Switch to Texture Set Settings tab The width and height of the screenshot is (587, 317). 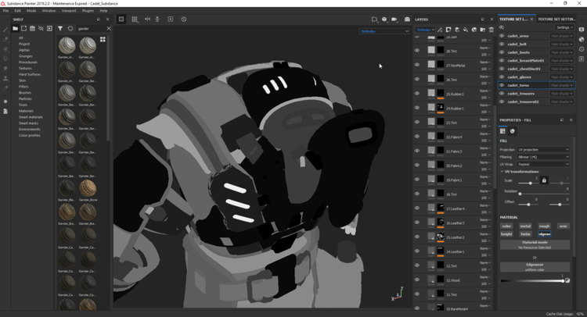pyautogui.click(x=557, y=19)
